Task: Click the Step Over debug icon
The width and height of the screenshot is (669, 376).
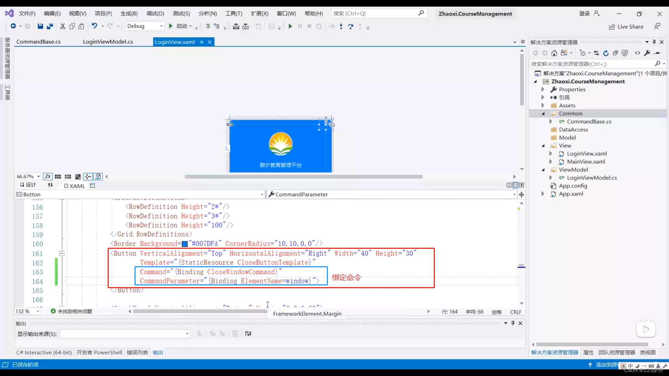Action: (x=351, y=26)
